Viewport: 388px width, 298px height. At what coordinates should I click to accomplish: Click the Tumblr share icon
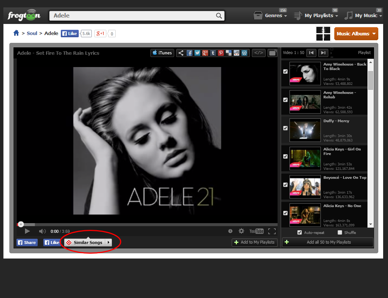tap(213, 53)
